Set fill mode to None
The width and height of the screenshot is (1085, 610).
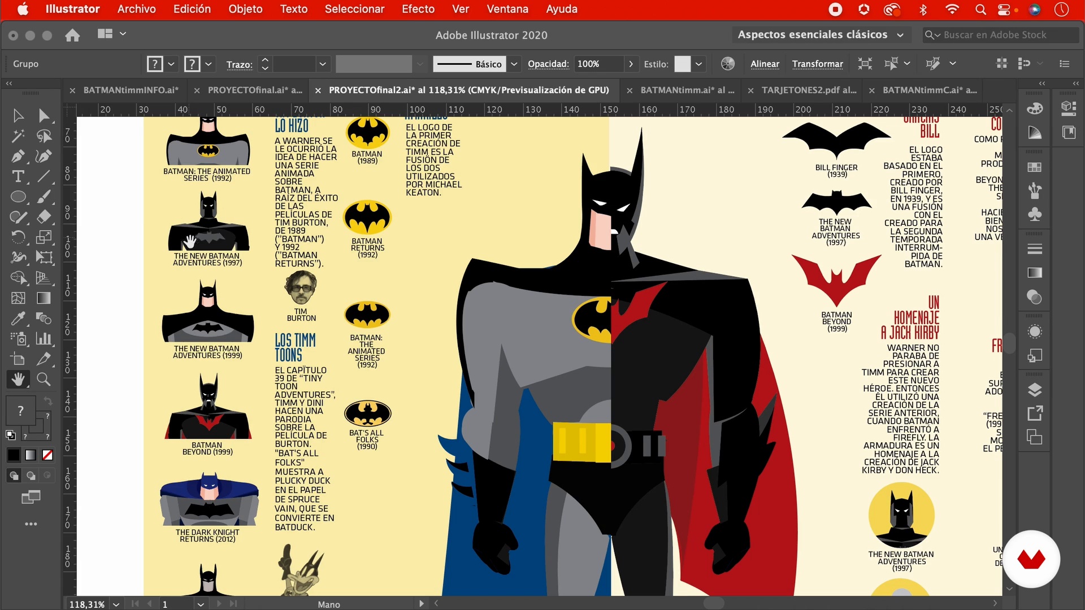click(47, 455)
